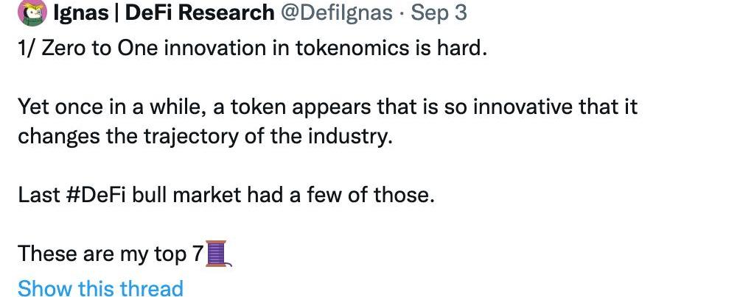Click the @DefiIgnas handle
Image resolution: width=740 pixels, height=297 pixels.
coord(341,13)
